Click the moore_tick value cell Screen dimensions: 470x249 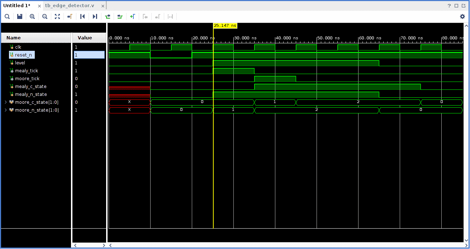[x=89, y=79]
